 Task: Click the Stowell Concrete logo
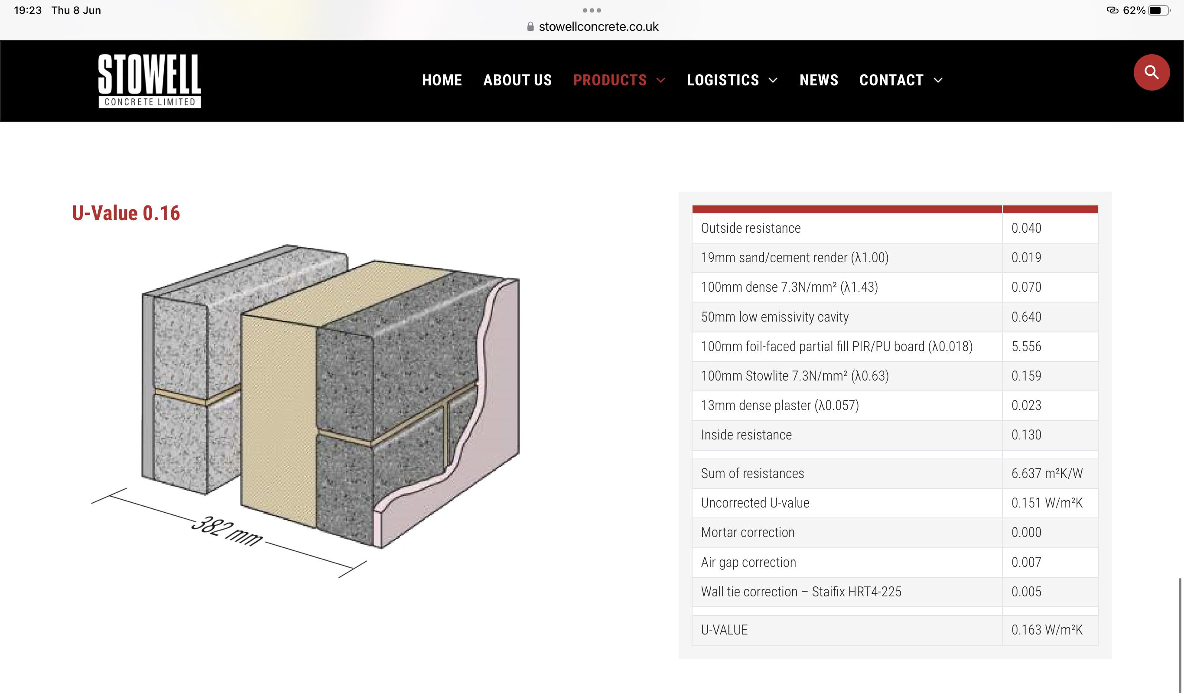pyautogui.click(x=150, y=81)
